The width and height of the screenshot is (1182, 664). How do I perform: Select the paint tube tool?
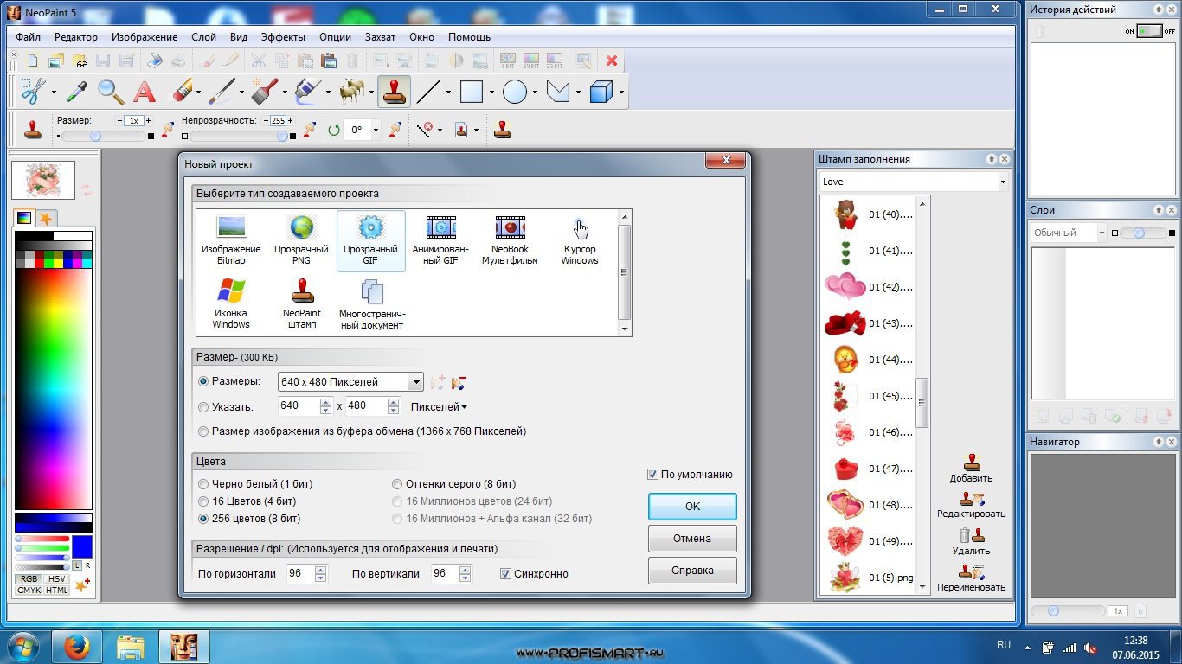click(308, 91)
